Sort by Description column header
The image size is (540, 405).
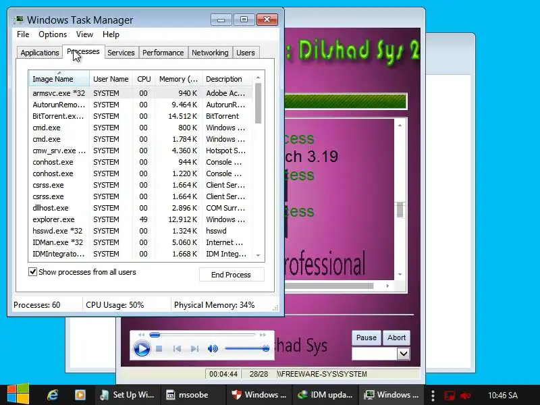pyautogui.click(x=227, y=79)
